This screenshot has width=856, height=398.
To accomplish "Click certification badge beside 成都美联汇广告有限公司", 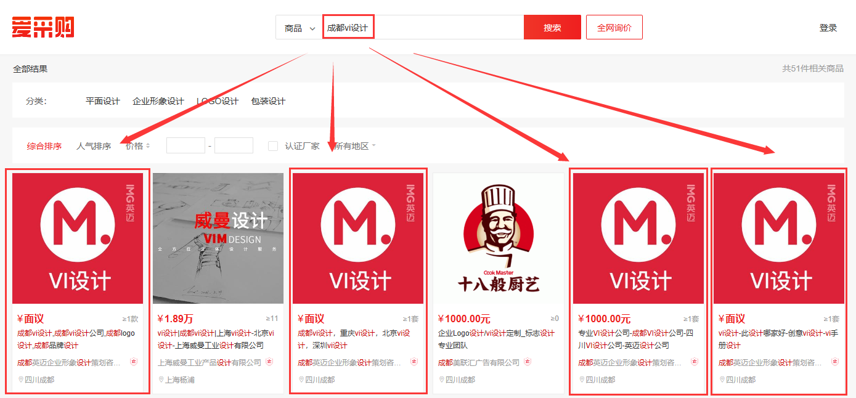I will pyautogui.click(x=528, y=362).
